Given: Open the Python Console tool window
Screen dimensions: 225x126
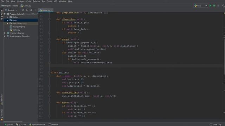Looking at the screenshot, I should click(x=37, y=125).
